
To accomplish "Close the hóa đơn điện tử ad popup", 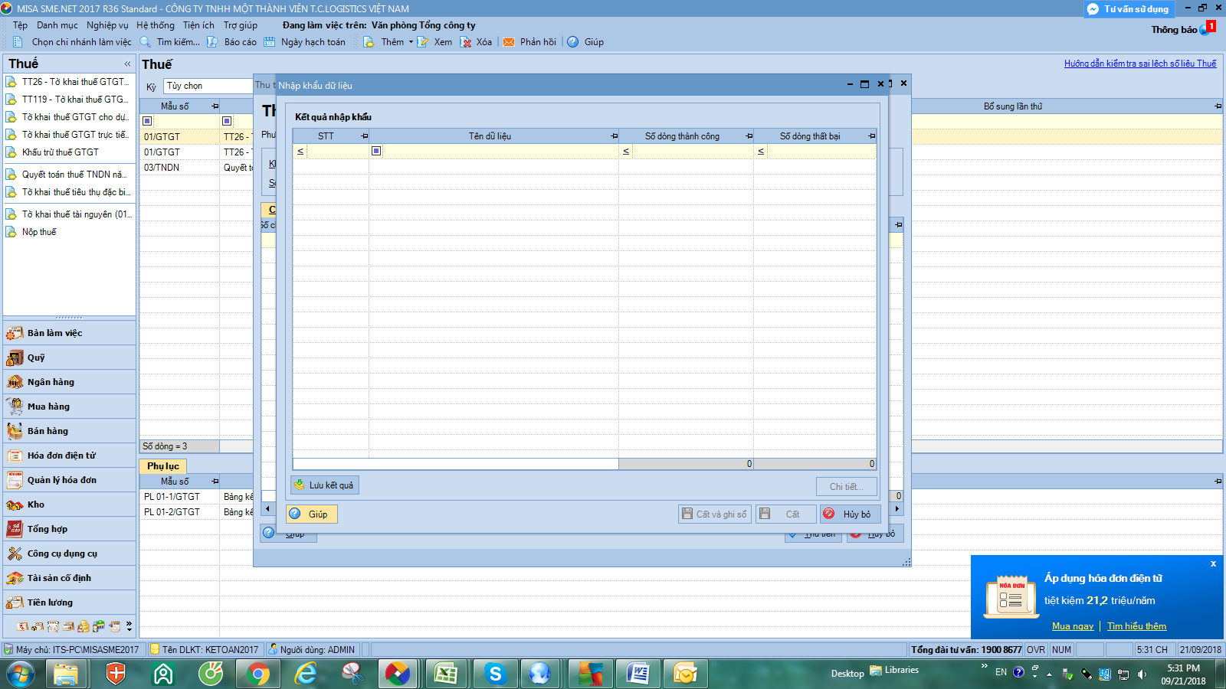I will pos(1213,563).
